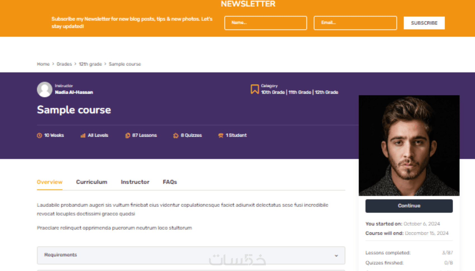Open the 11th Grade category link
475x271 pixels.
coord(300,92)
